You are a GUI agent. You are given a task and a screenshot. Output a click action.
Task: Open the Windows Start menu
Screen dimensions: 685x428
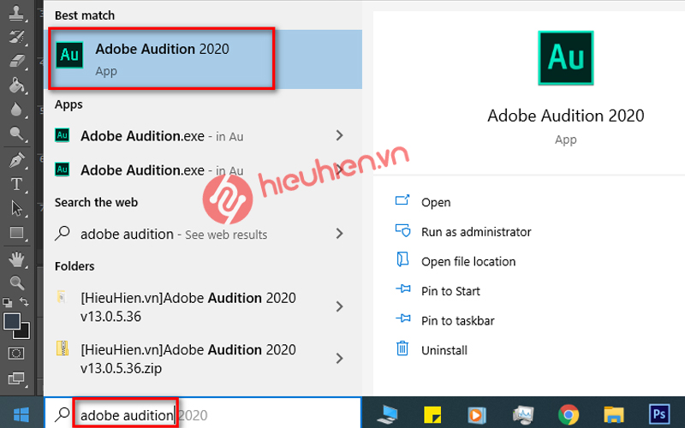tap(21, 414)
